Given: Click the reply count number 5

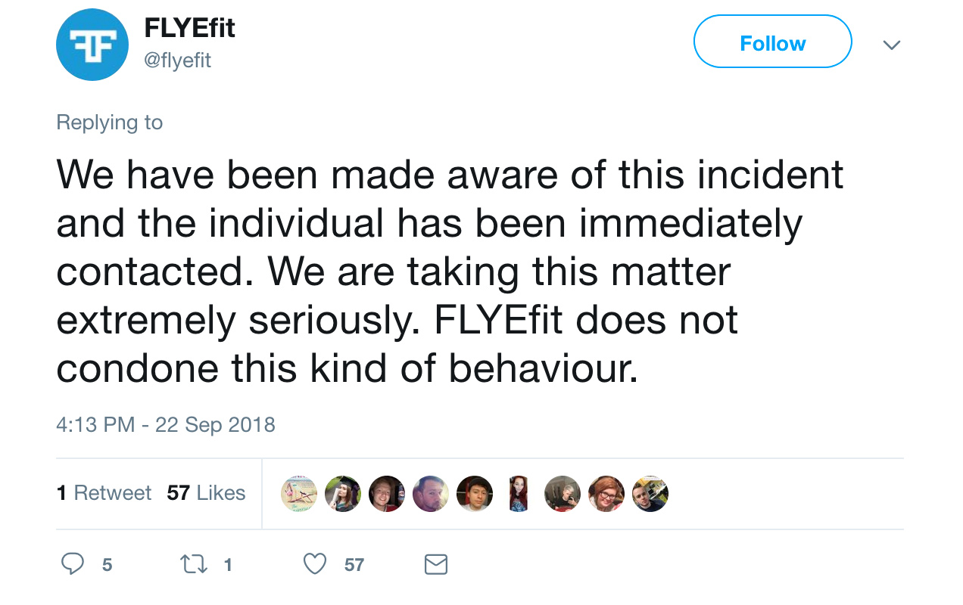Looking at the screenshot, I should coord(107,565).
